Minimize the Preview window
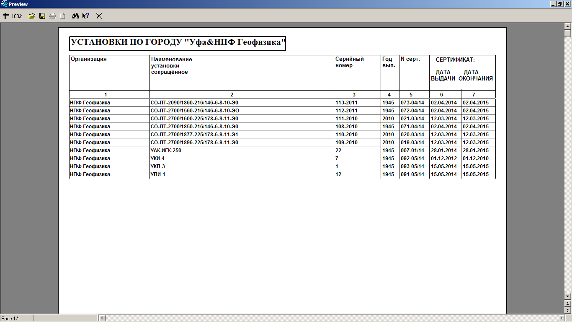Image resolution: width=572 pixels, height=322 pixels. click(553, 4)
